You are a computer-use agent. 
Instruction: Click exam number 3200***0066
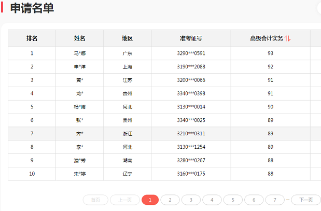(x=191, y=80)
